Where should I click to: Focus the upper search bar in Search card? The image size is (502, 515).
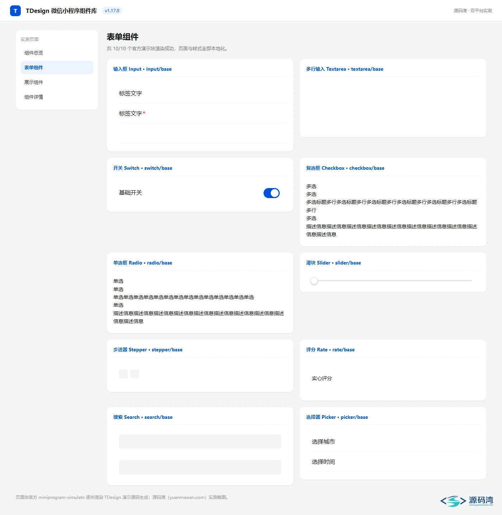click(x=200, y=441)
